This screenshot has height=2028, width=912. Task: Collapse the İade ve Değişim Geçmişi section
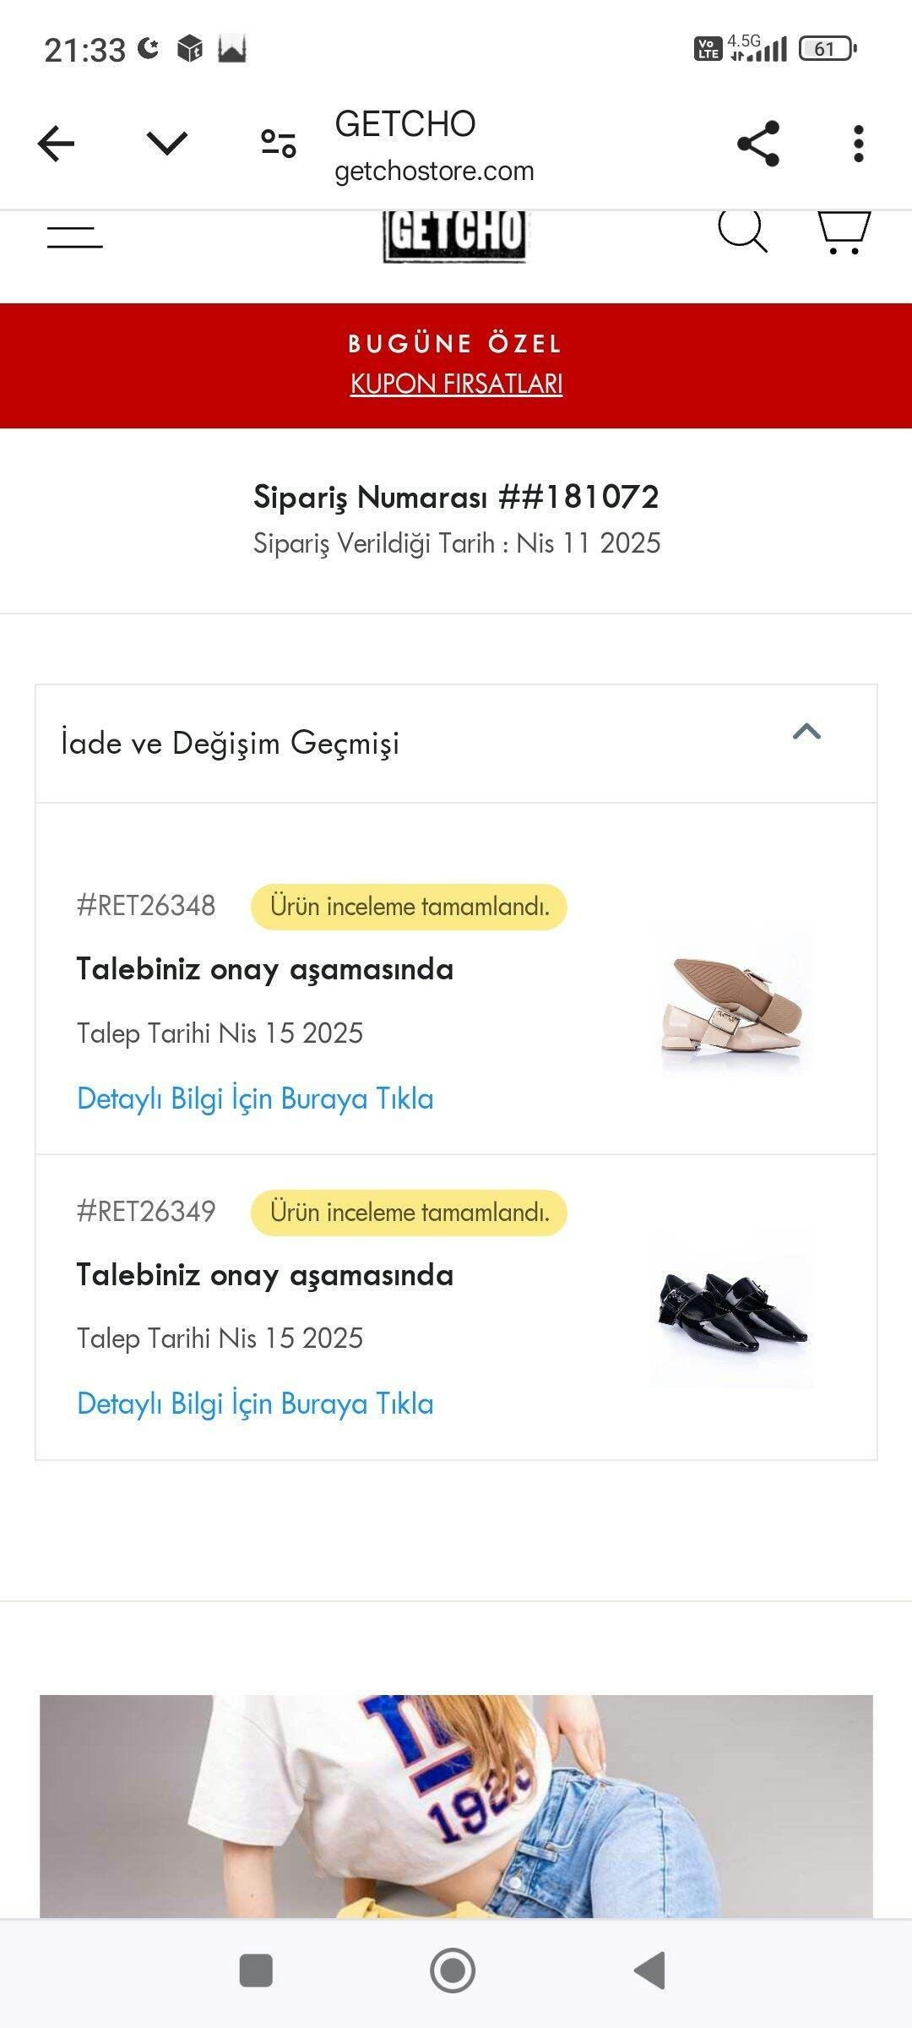click(806, 732)
